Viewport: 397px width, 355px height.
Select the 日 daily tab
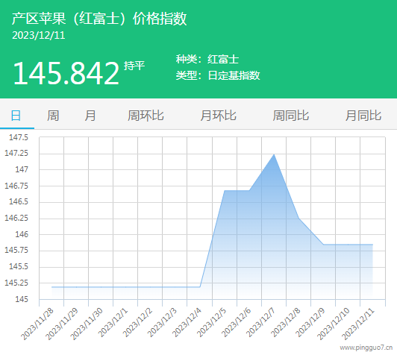16,116
